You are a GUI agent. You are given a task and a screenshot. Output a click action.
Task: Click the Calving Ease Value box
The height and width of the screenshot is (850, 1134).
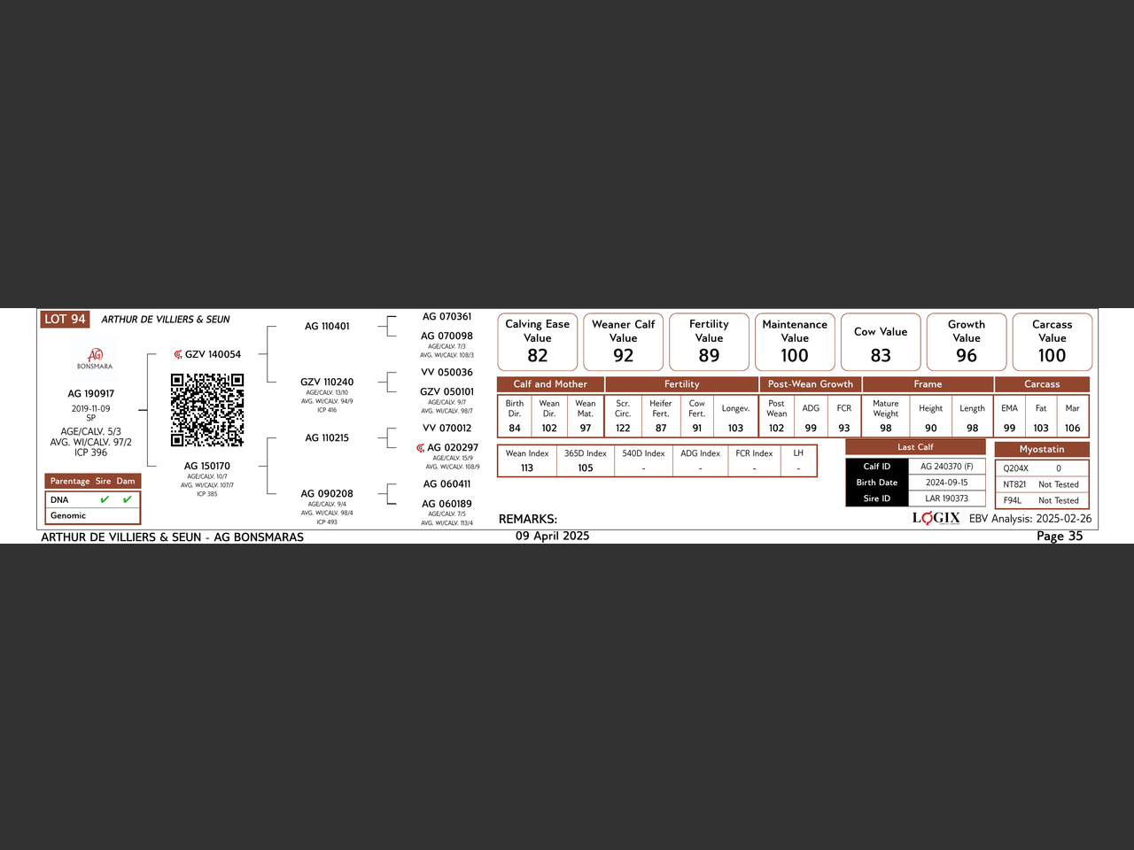(538, 342)
